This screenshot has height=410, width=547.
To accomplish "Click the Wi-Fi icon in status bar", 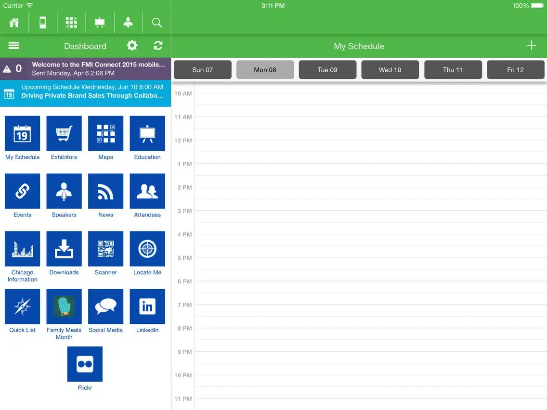I will click(x=30, y=5).
